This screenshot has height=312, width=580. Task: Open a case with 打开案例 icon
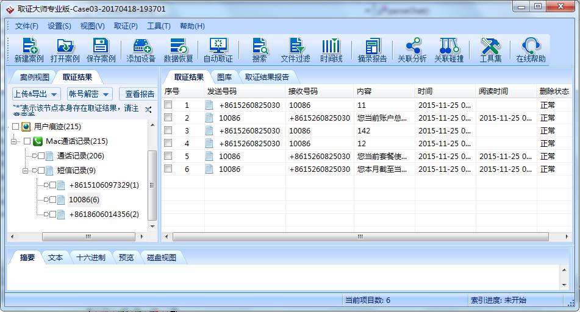click(65, 50)
